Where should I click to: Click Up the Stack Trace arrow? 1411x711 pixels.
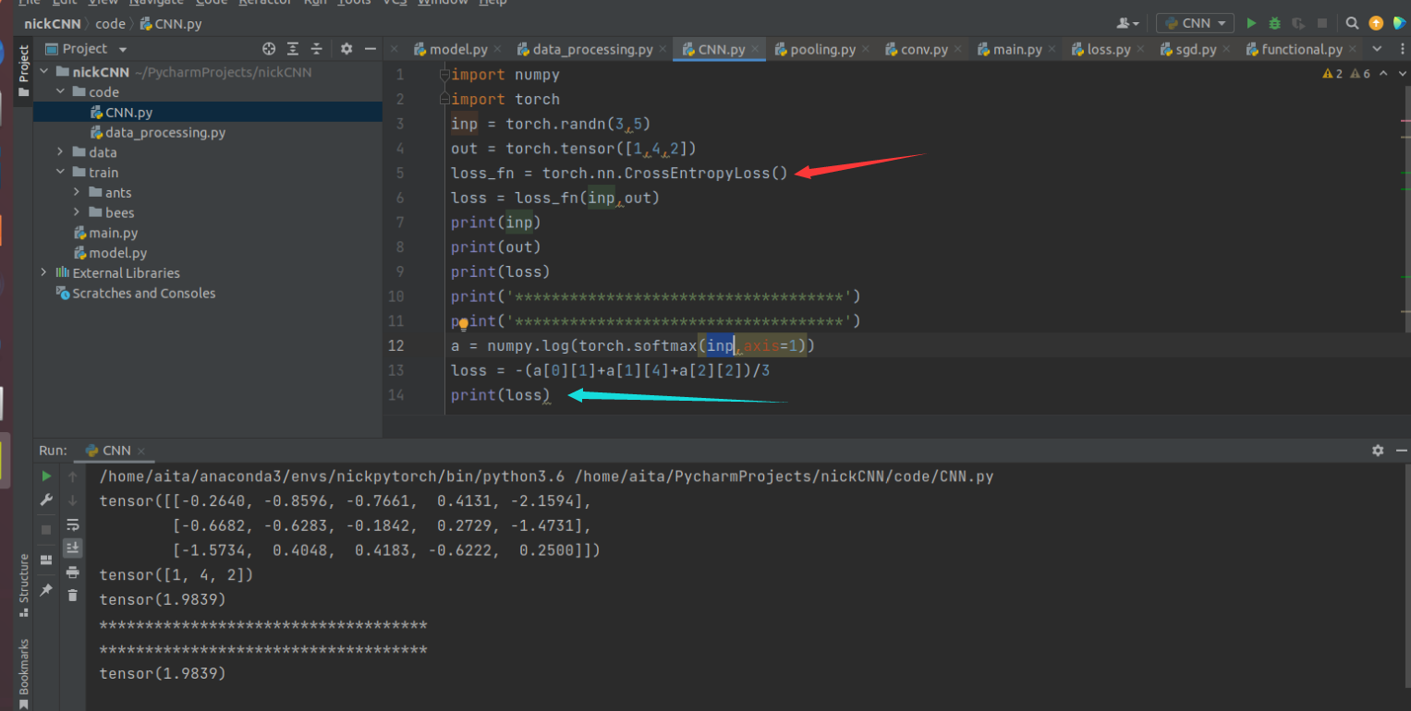(72, 476)
